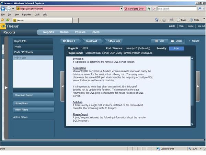Open the Help menu in menu bar
The width and height of the screenshot is (206, 155).
(x=45, y=14)
